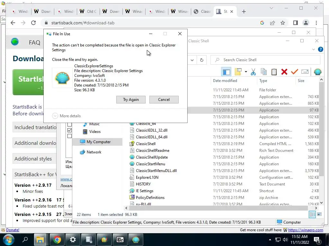Tick the unchecked box beside Music
329x246 pixels.
(x=69, y=125)
